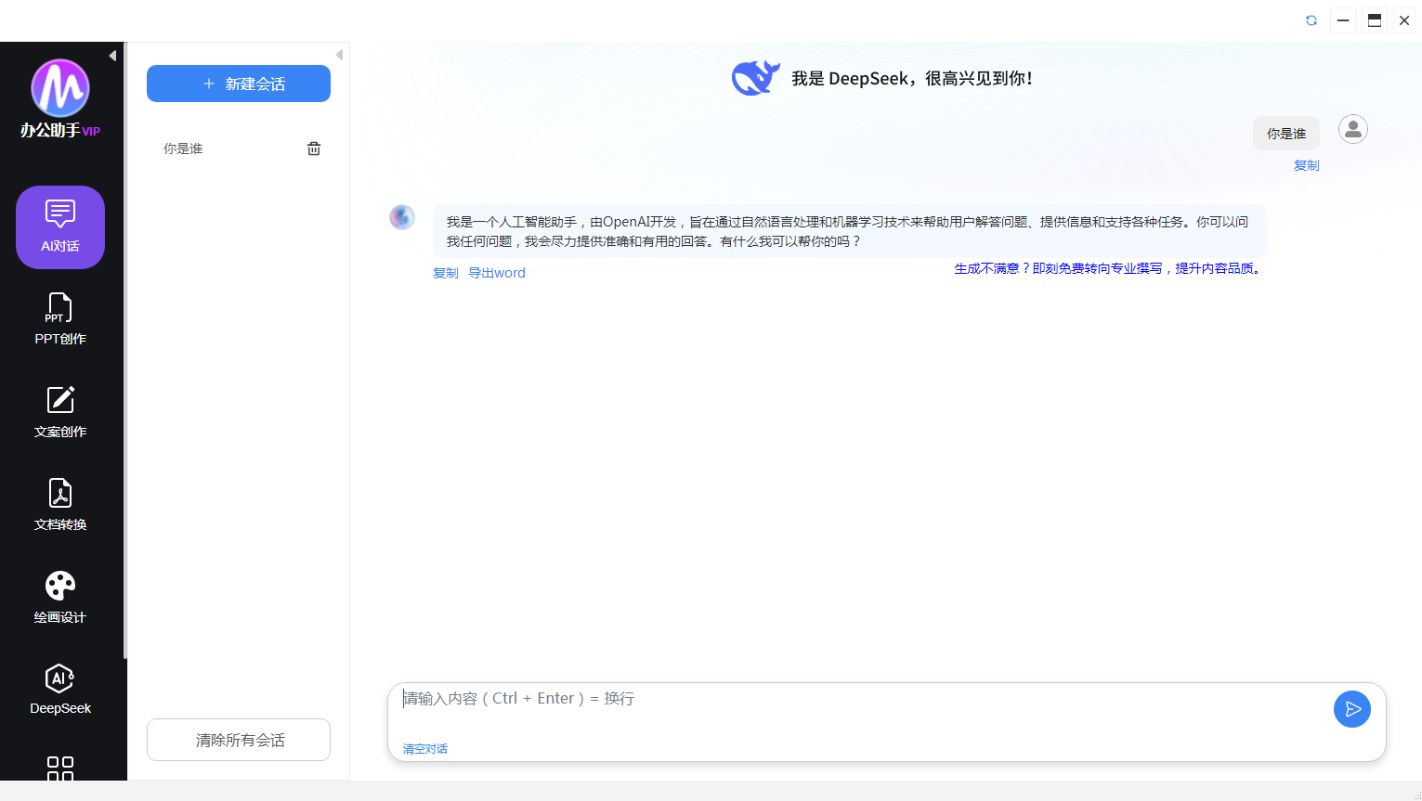Screen dimensions: 1422x801
Task: Select DeepSeek in the sidebar
Action: [x=60, y=690]
